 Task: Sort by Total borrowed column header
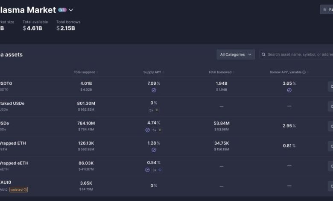pyautogui.click(x=221, y=72)
